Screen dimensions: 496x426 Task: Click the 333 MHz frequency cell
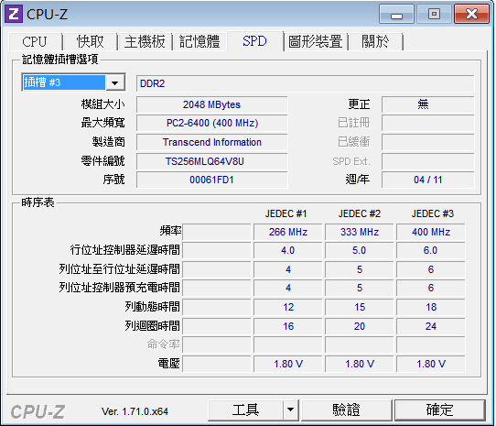coord(360,232)
